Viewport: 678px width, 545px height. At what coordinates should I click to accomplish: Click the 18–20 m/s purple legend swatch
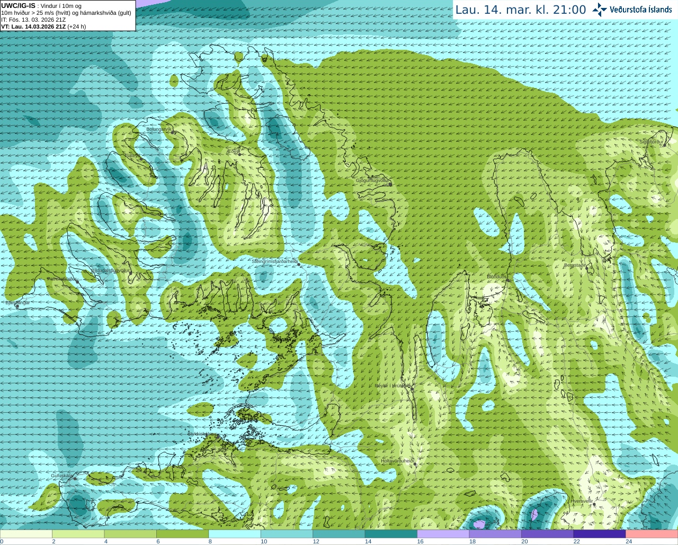(495, 534)
